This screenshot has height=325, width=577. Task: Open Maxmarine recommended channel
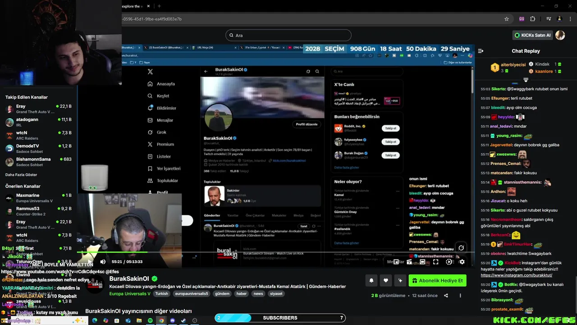[x=38, y=198]
